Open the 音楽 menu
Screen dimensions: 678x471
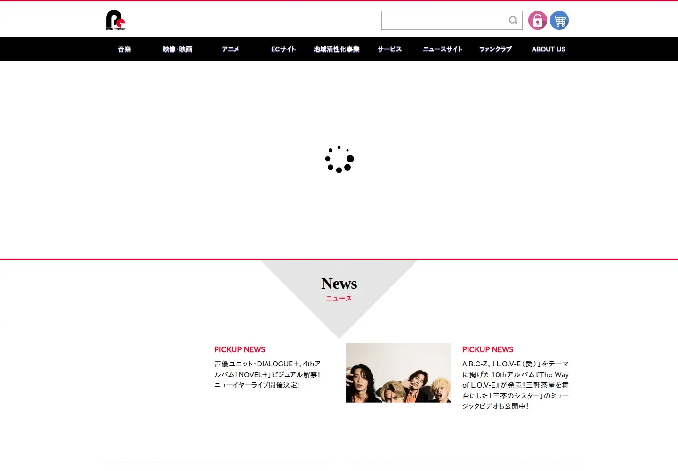tap(124, 49)
